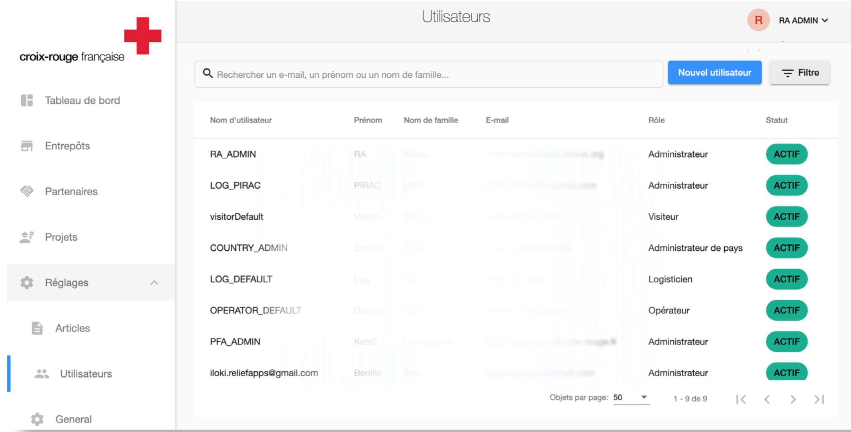The width and height of the screenshot is (851, 432).
Task: Open the Objets par page dropdown
Action: click(631, 397)
